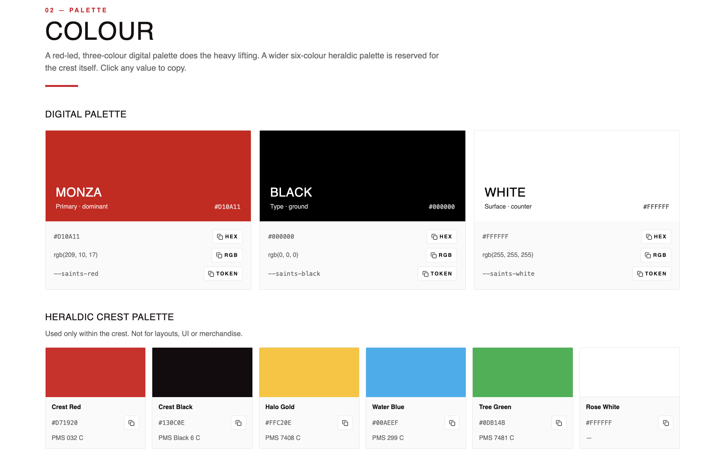Click copy icon for Halo Gold #FFC20E

point(345,423)
